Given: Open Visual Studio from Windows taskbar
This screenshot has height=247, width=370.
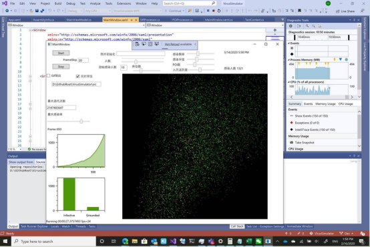Looking at the screenshot, I should click(173, 241).
